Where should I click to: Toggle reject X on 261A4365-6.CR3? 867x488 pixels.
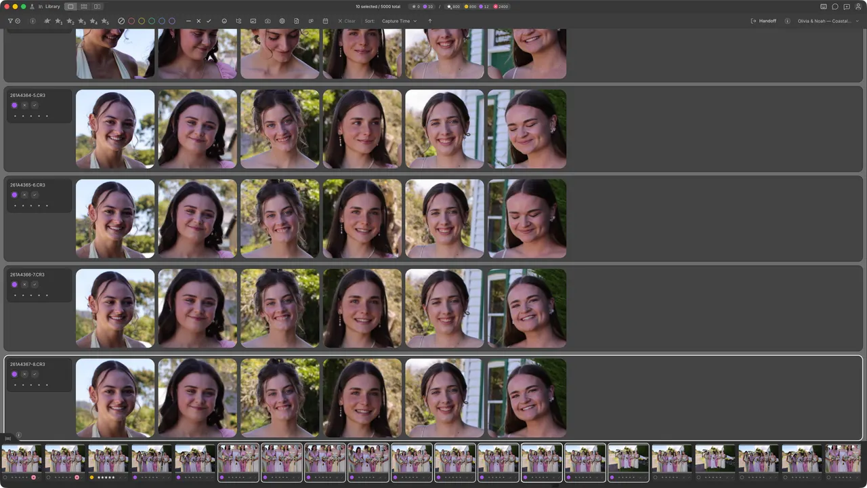coord(24,195)
